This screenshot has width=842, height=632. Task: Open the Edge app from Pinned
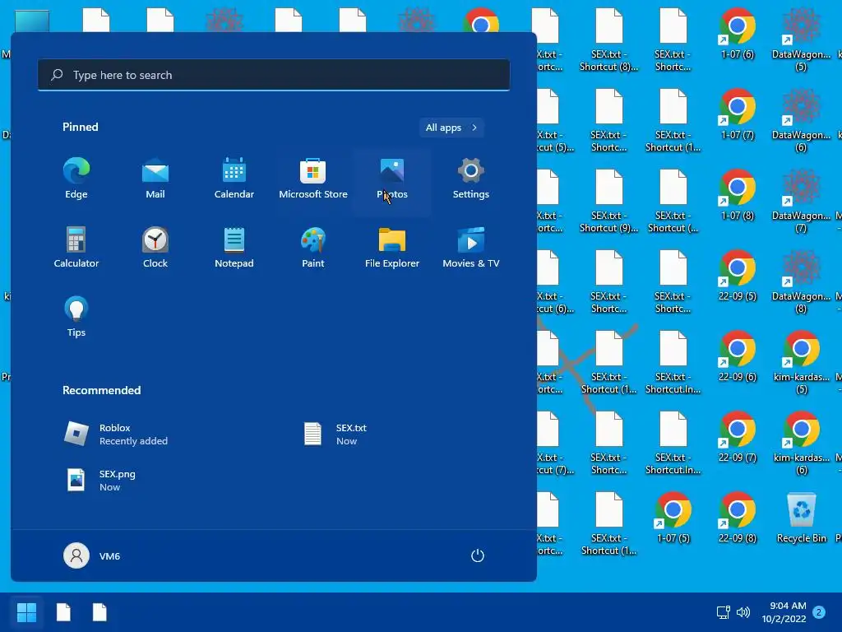tap(76, 179)
